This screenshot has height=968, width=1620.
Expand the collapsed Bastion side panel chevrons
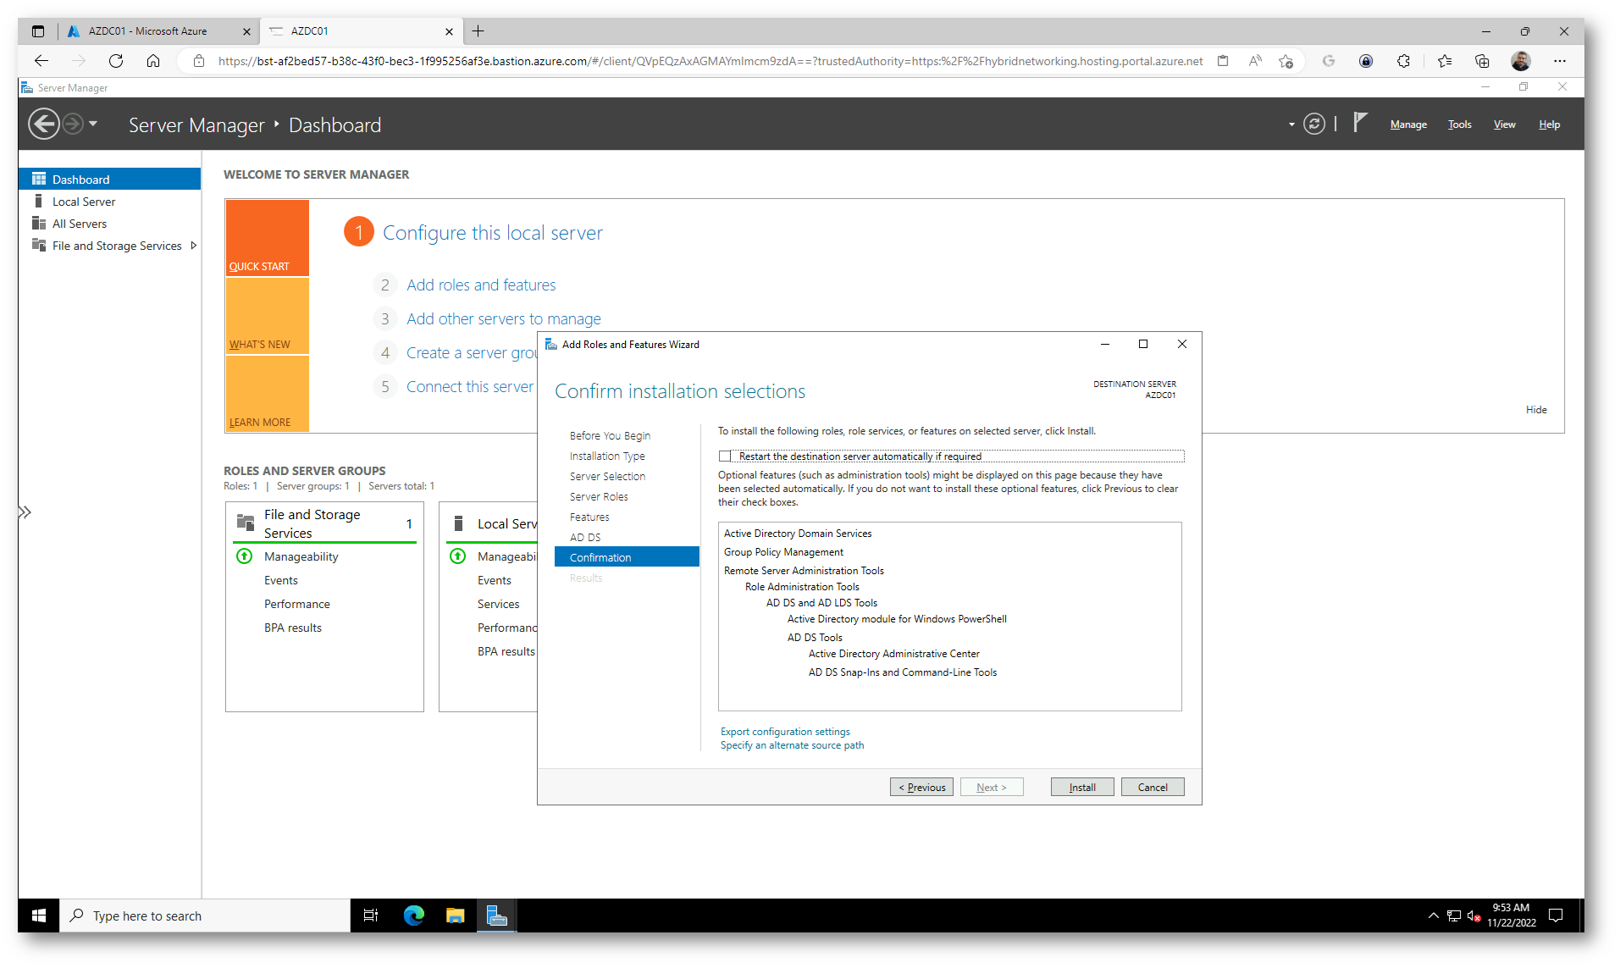[x=25, y=512]
